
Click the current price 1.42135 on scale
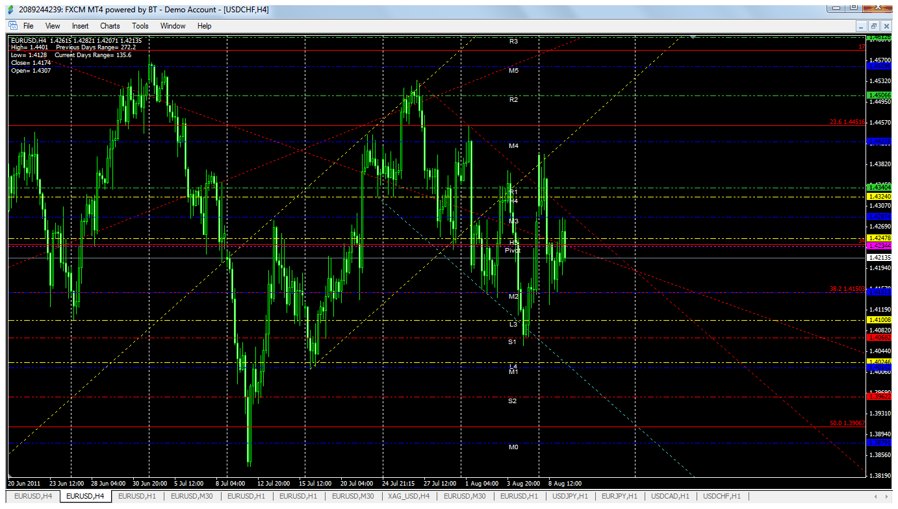point(879,258)
